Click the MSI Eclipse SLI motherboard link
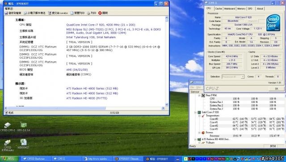Screen dimensions: 286x162 point(114,31)
